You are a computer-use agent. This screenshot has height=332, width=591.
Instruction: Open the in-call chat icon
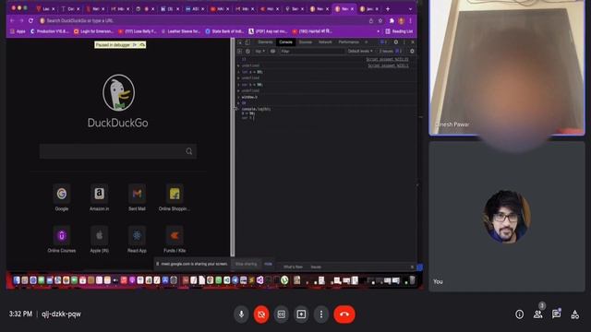(556, 314)
